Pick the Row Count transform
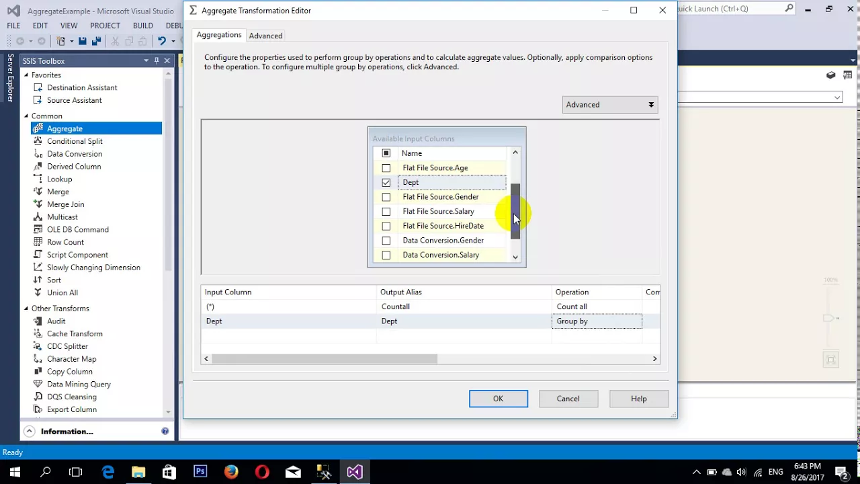This screenshot has height=484, width=860. (x=65, y=242)
